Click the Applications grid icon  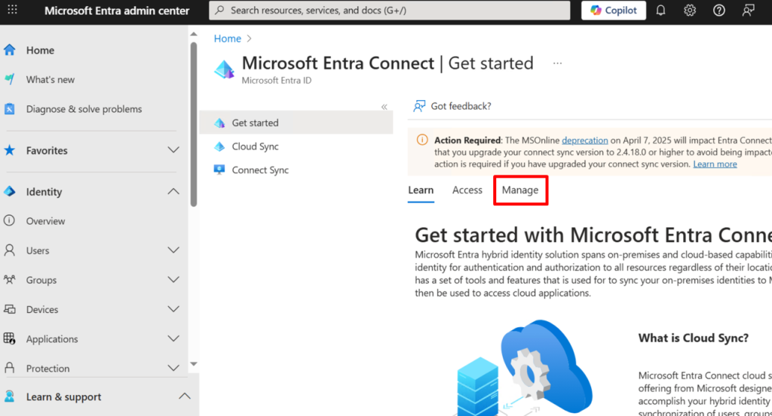(x=9, y=339)
